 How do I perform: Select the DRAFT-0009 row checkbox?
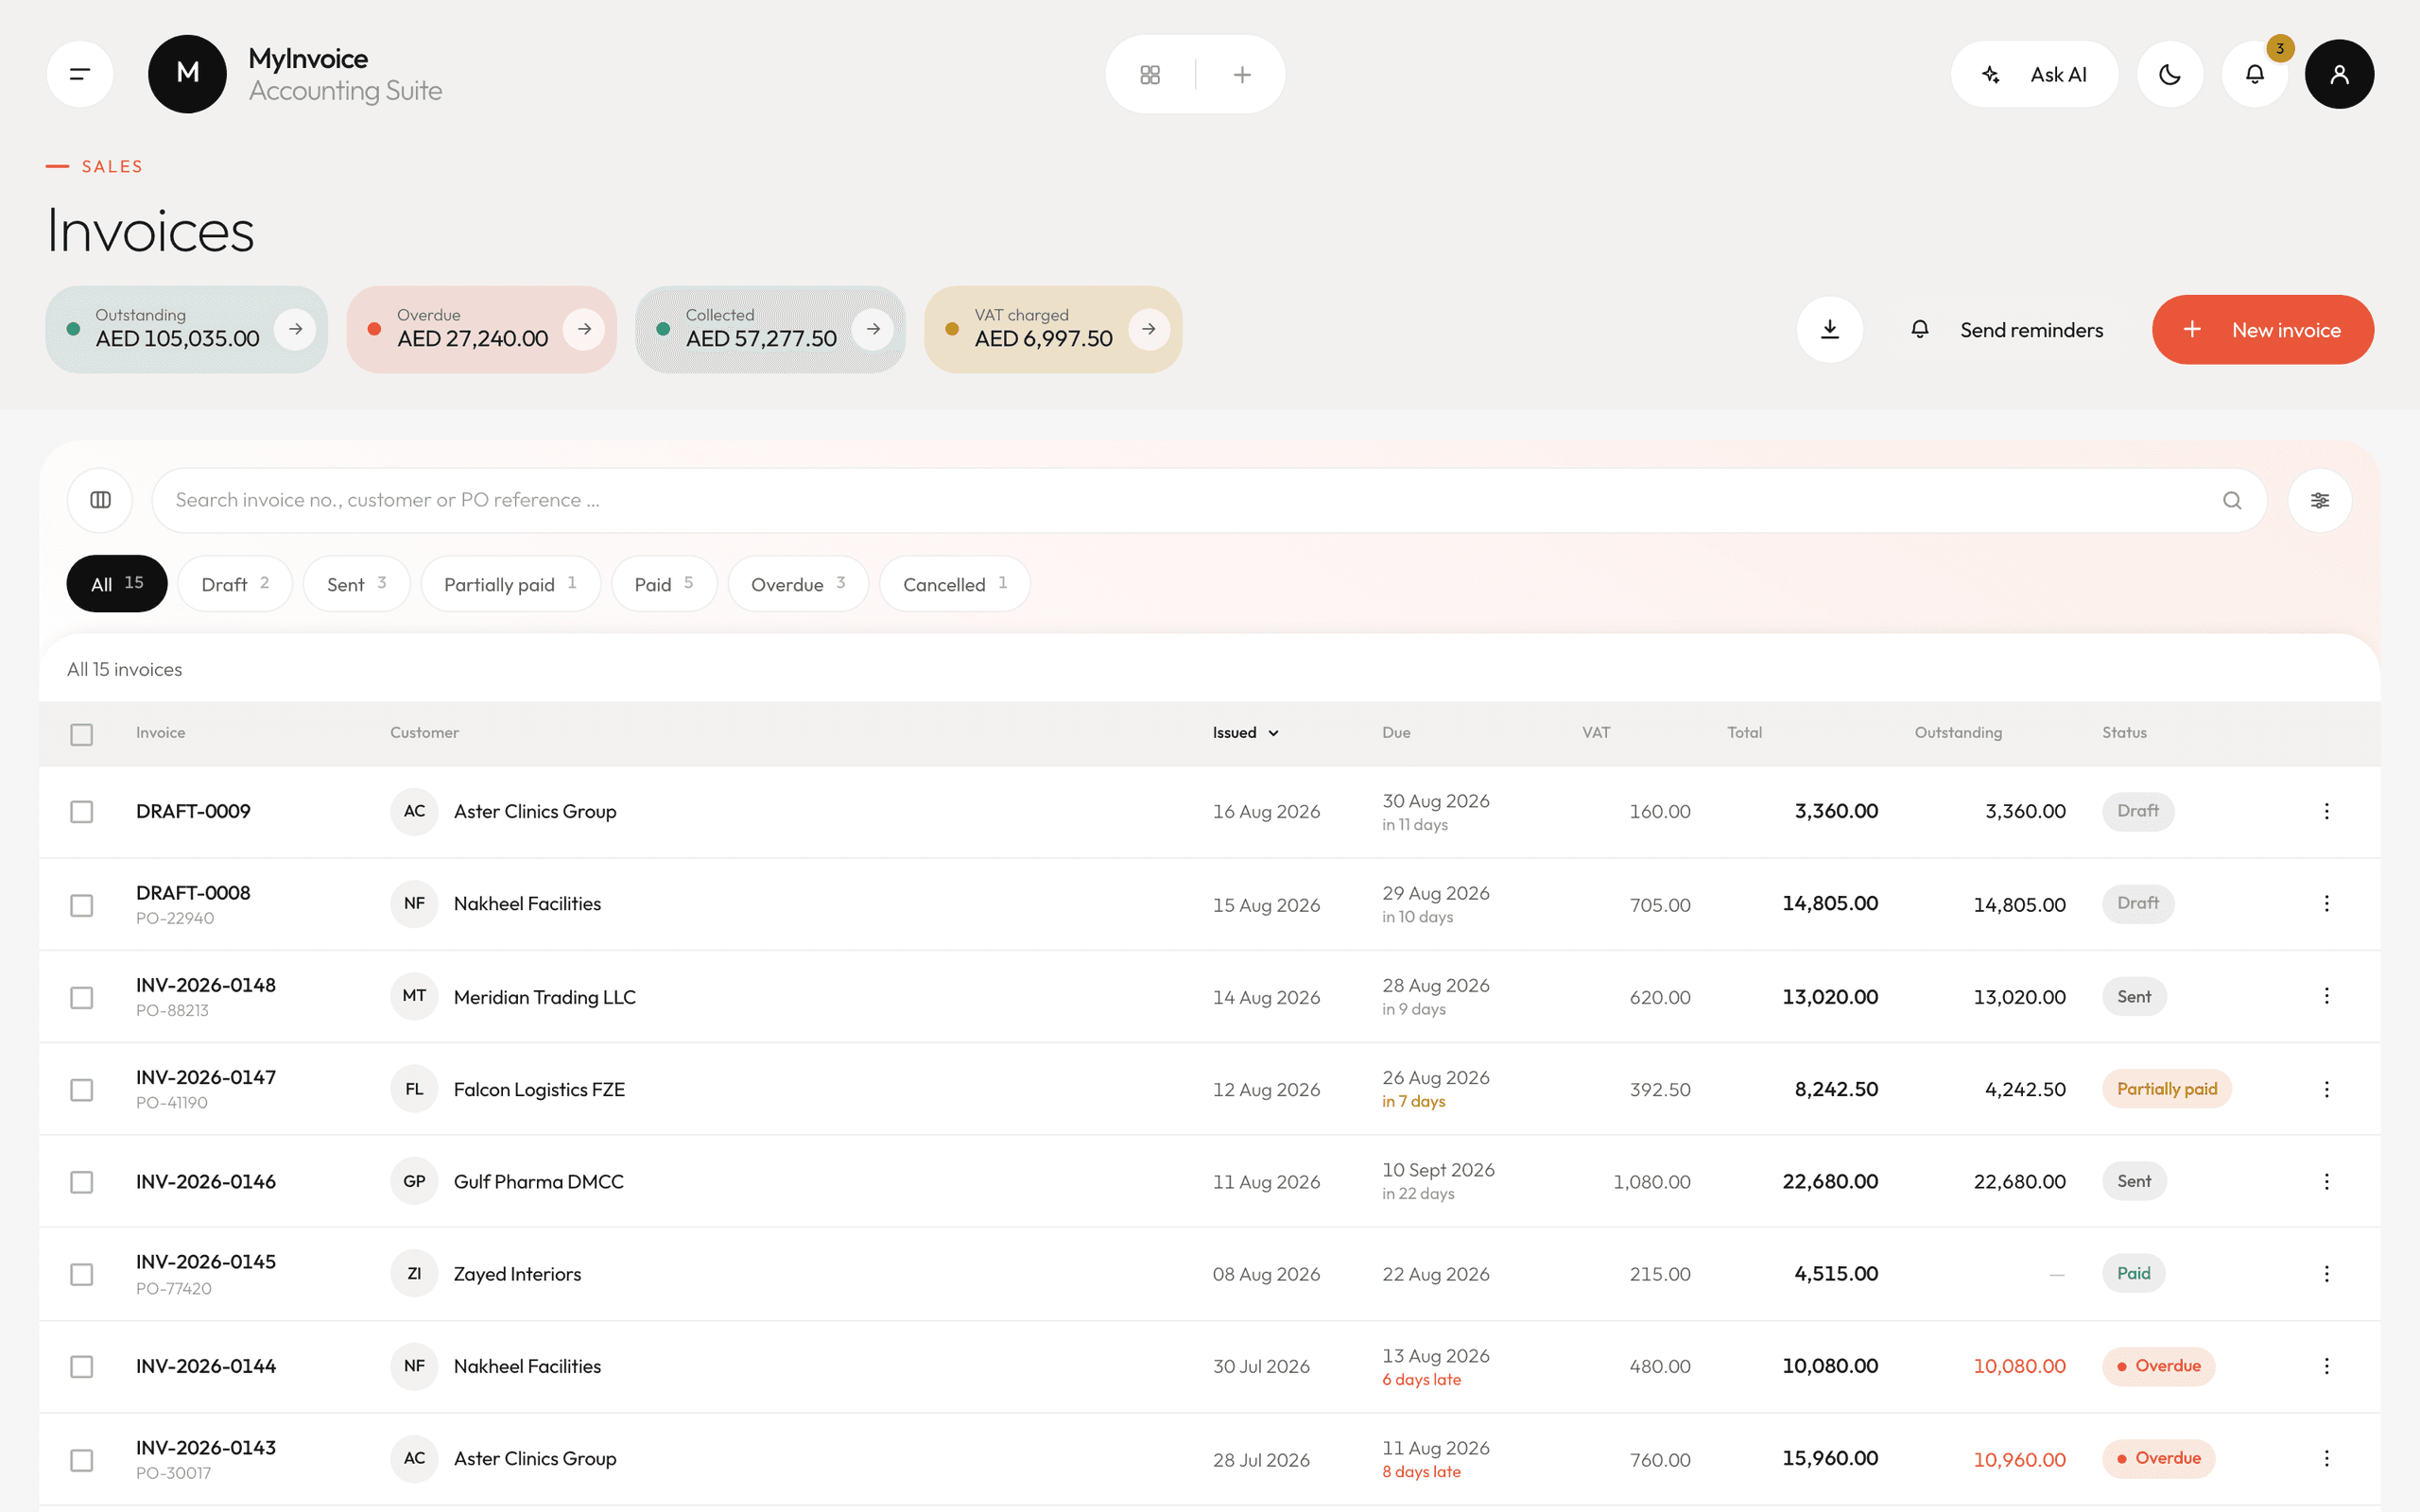[82, 811]
